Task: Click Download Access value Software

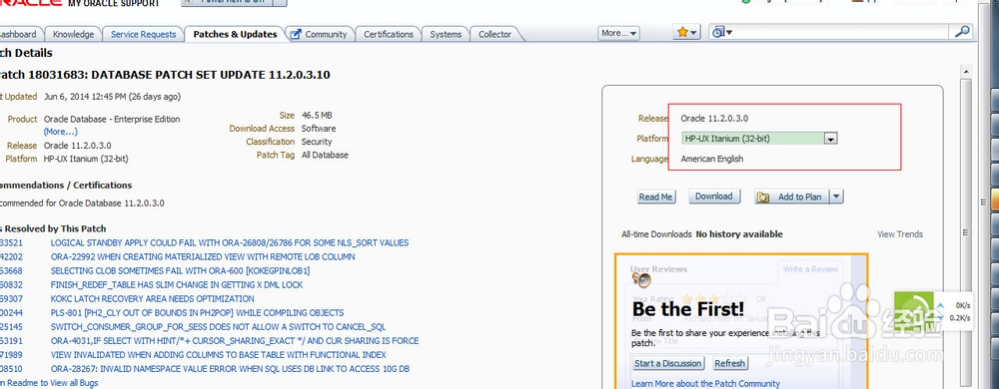Action: click(x=319, y=129)
